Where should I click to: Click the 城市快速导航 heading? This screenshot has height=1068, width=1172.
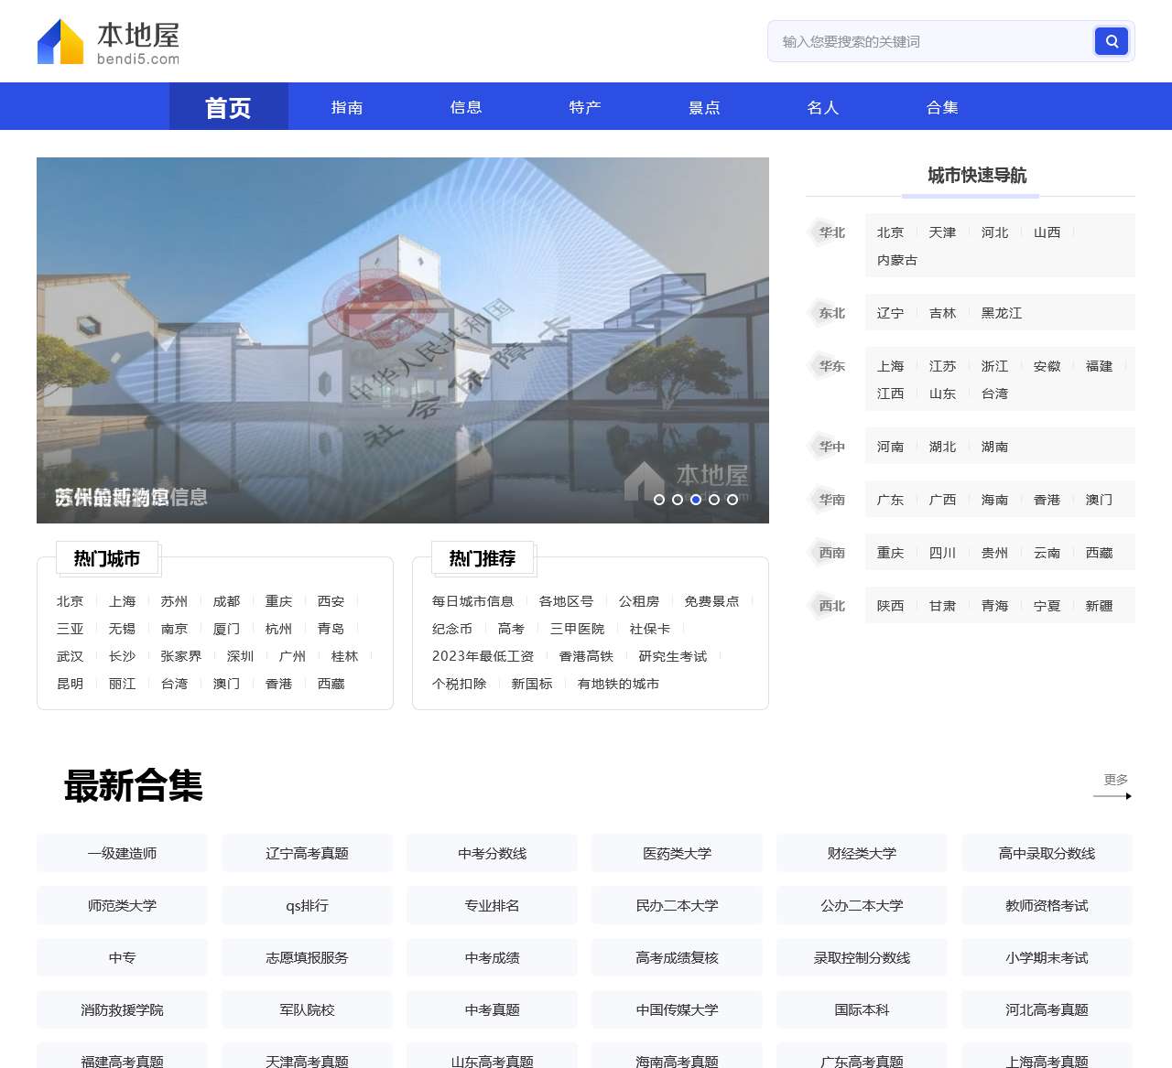pyautogui.click(x=976, y=175)
